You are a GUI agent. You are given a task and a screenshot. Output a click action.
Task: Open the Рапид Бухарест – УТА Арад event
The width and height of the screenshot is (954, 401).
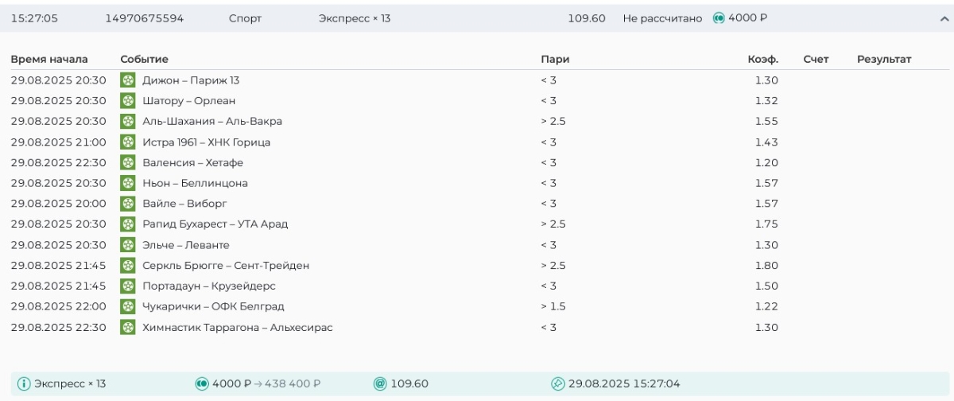pyautogui.click(x=215, y=224)
